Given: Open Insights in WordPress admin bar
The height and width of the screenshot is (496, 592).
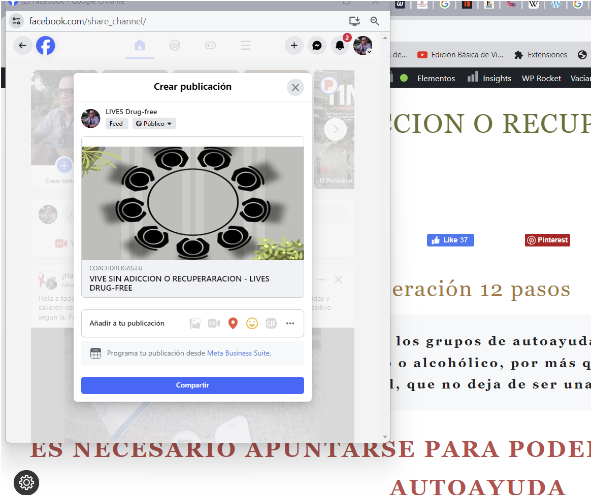Looking at the screenshot, I should point(489,78).
